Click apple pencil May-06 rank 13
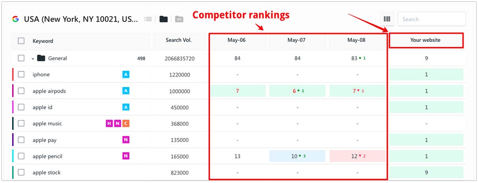 coord(238,156)
